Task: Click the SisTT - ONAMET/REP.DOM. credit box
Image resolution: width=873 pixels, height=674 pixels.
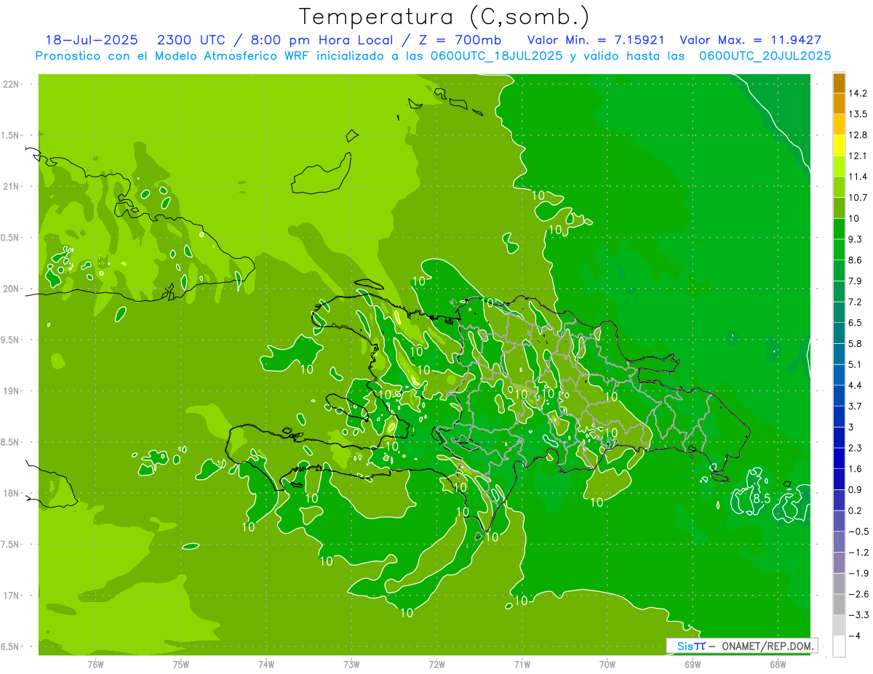Action: (x=742, y=646)
